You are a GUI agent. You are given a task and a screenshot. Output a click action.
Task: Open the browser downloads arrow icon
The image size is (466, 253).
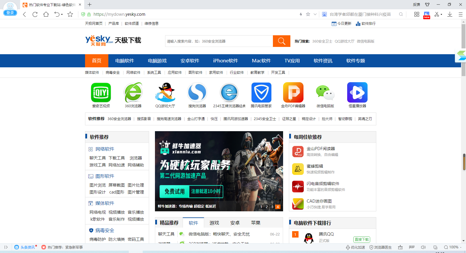click(450, 14)
